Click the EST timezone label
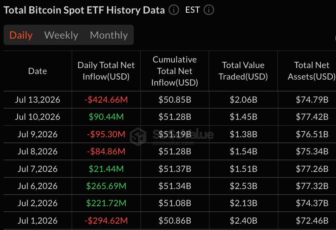This screenshot has width=336, height=230. (x=193, y=10)
